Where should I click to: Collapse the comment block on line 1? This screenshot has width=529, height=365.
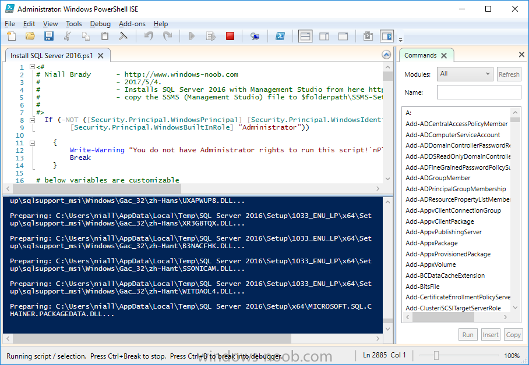[33, 67]
